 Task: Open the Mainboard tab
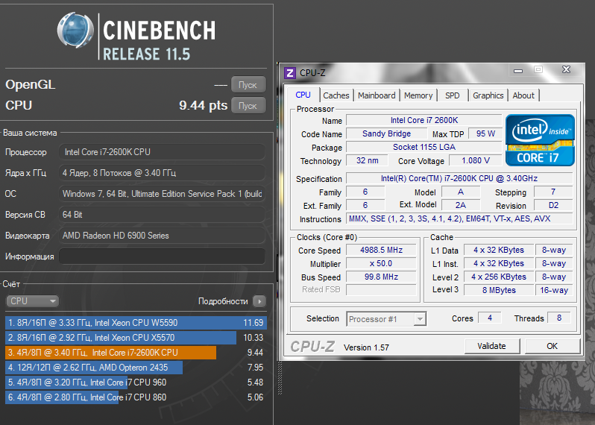coord(377,95)
